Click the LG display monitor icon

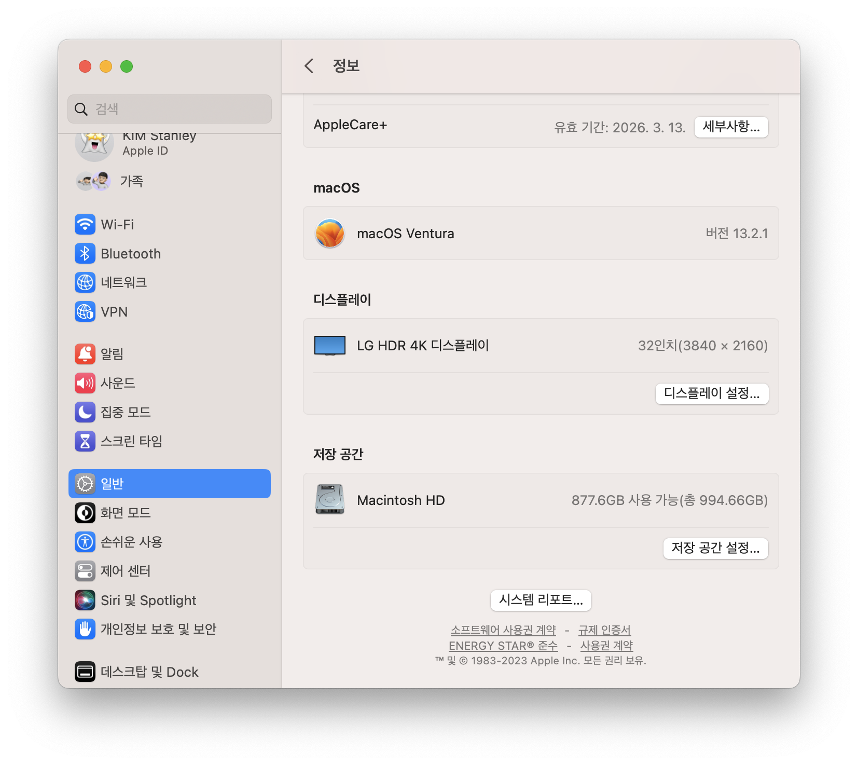[x=330, y=346]
